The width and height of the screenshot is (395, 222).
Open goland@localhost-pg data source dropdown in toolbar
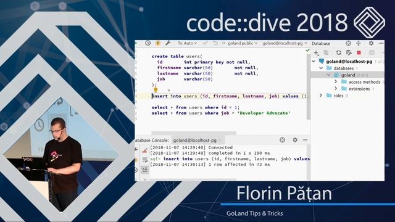(285, 43)
